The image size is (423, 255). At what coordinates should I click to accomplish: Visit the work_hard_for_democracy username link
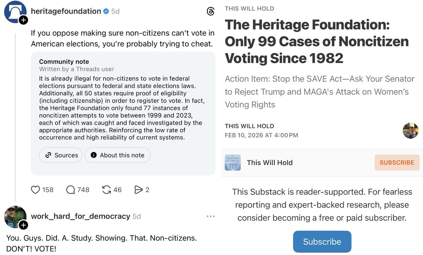pyautogui.click(x=80, y=216)
